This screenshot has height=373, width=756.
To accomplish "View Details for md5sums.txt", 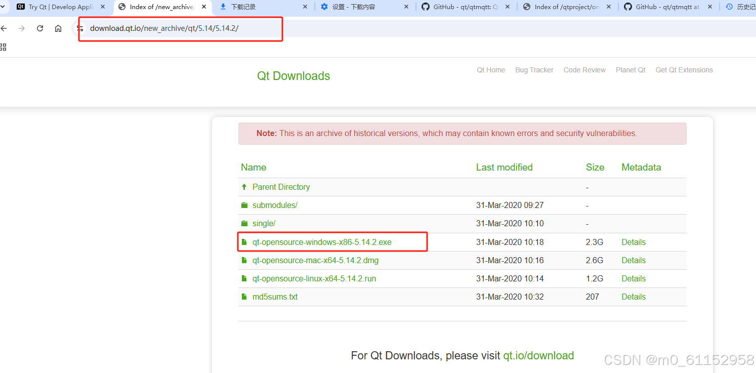I will click(633, 297).
